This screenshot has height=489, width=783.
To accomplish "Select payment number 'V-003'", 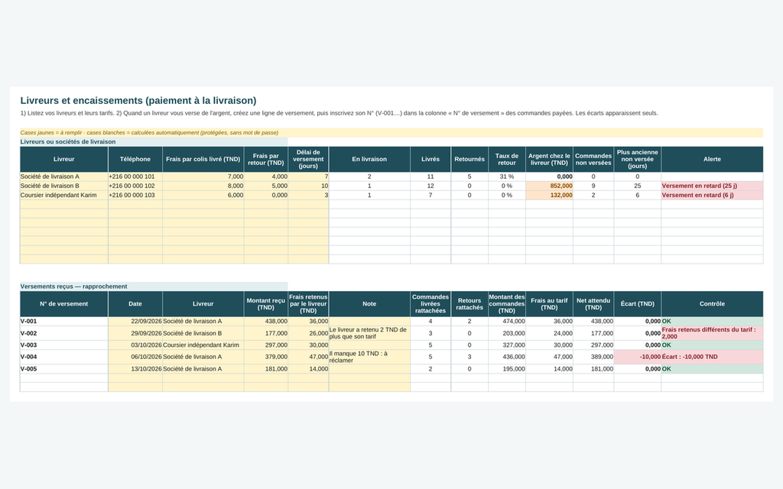I will [64, 345].
